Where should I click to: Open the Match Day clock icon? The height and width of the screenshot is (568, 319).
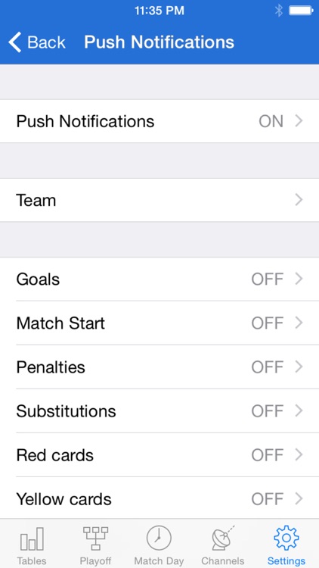point(159,538)
